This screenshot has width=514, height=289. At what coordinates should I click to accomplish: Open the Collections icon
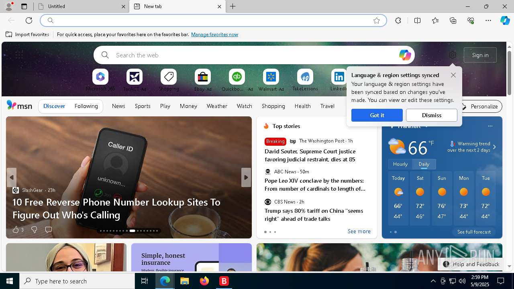pyautogui.click(x=453, y=20)
